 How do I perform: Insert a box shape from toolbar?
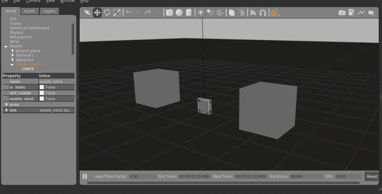pos(169,12)
